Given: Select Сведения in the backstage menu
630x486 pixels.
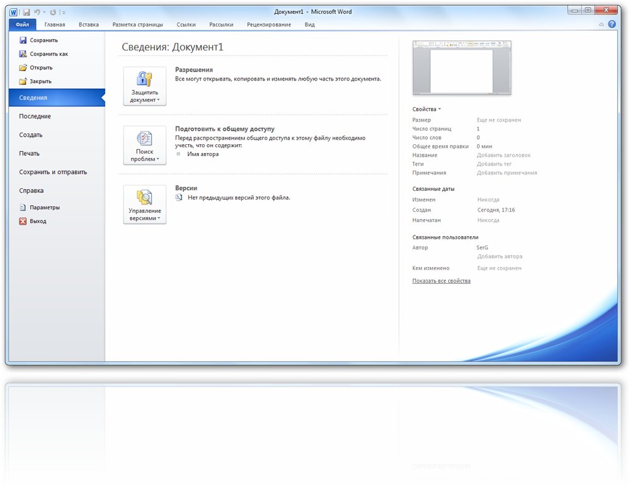Looking at the screenshot, I should point(57,98).
